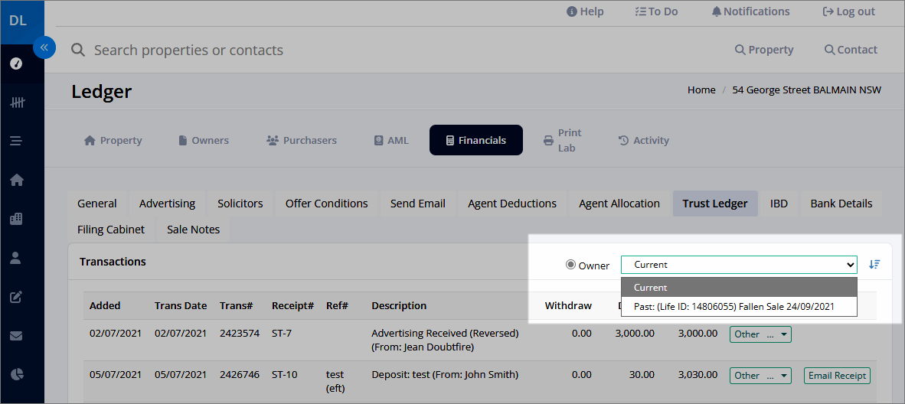Click the envelope mail icon in sidebar

coord(17,336)
